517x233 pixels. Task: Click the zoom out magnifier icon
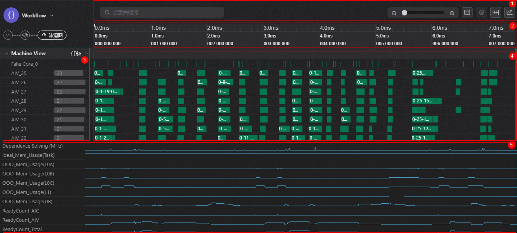point(394,13)
